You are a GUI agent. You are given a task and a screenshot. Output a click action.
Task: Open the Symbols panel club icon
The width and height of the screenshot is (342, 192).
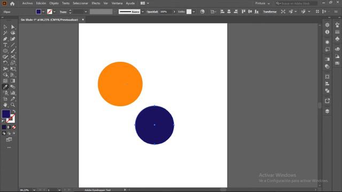pos(337,39)
